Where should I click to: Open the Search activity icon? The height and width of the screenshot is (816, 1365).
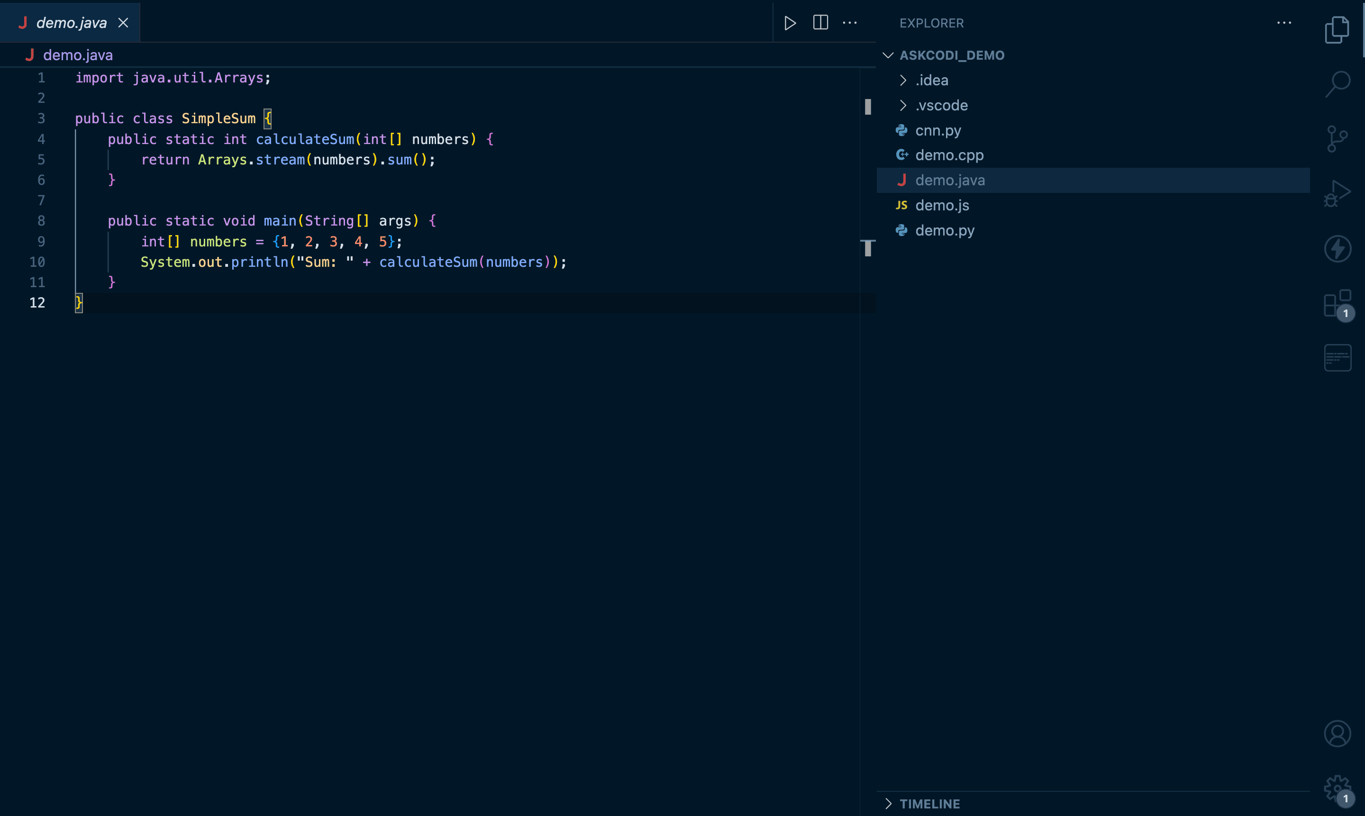click(x=1337, y=84)
